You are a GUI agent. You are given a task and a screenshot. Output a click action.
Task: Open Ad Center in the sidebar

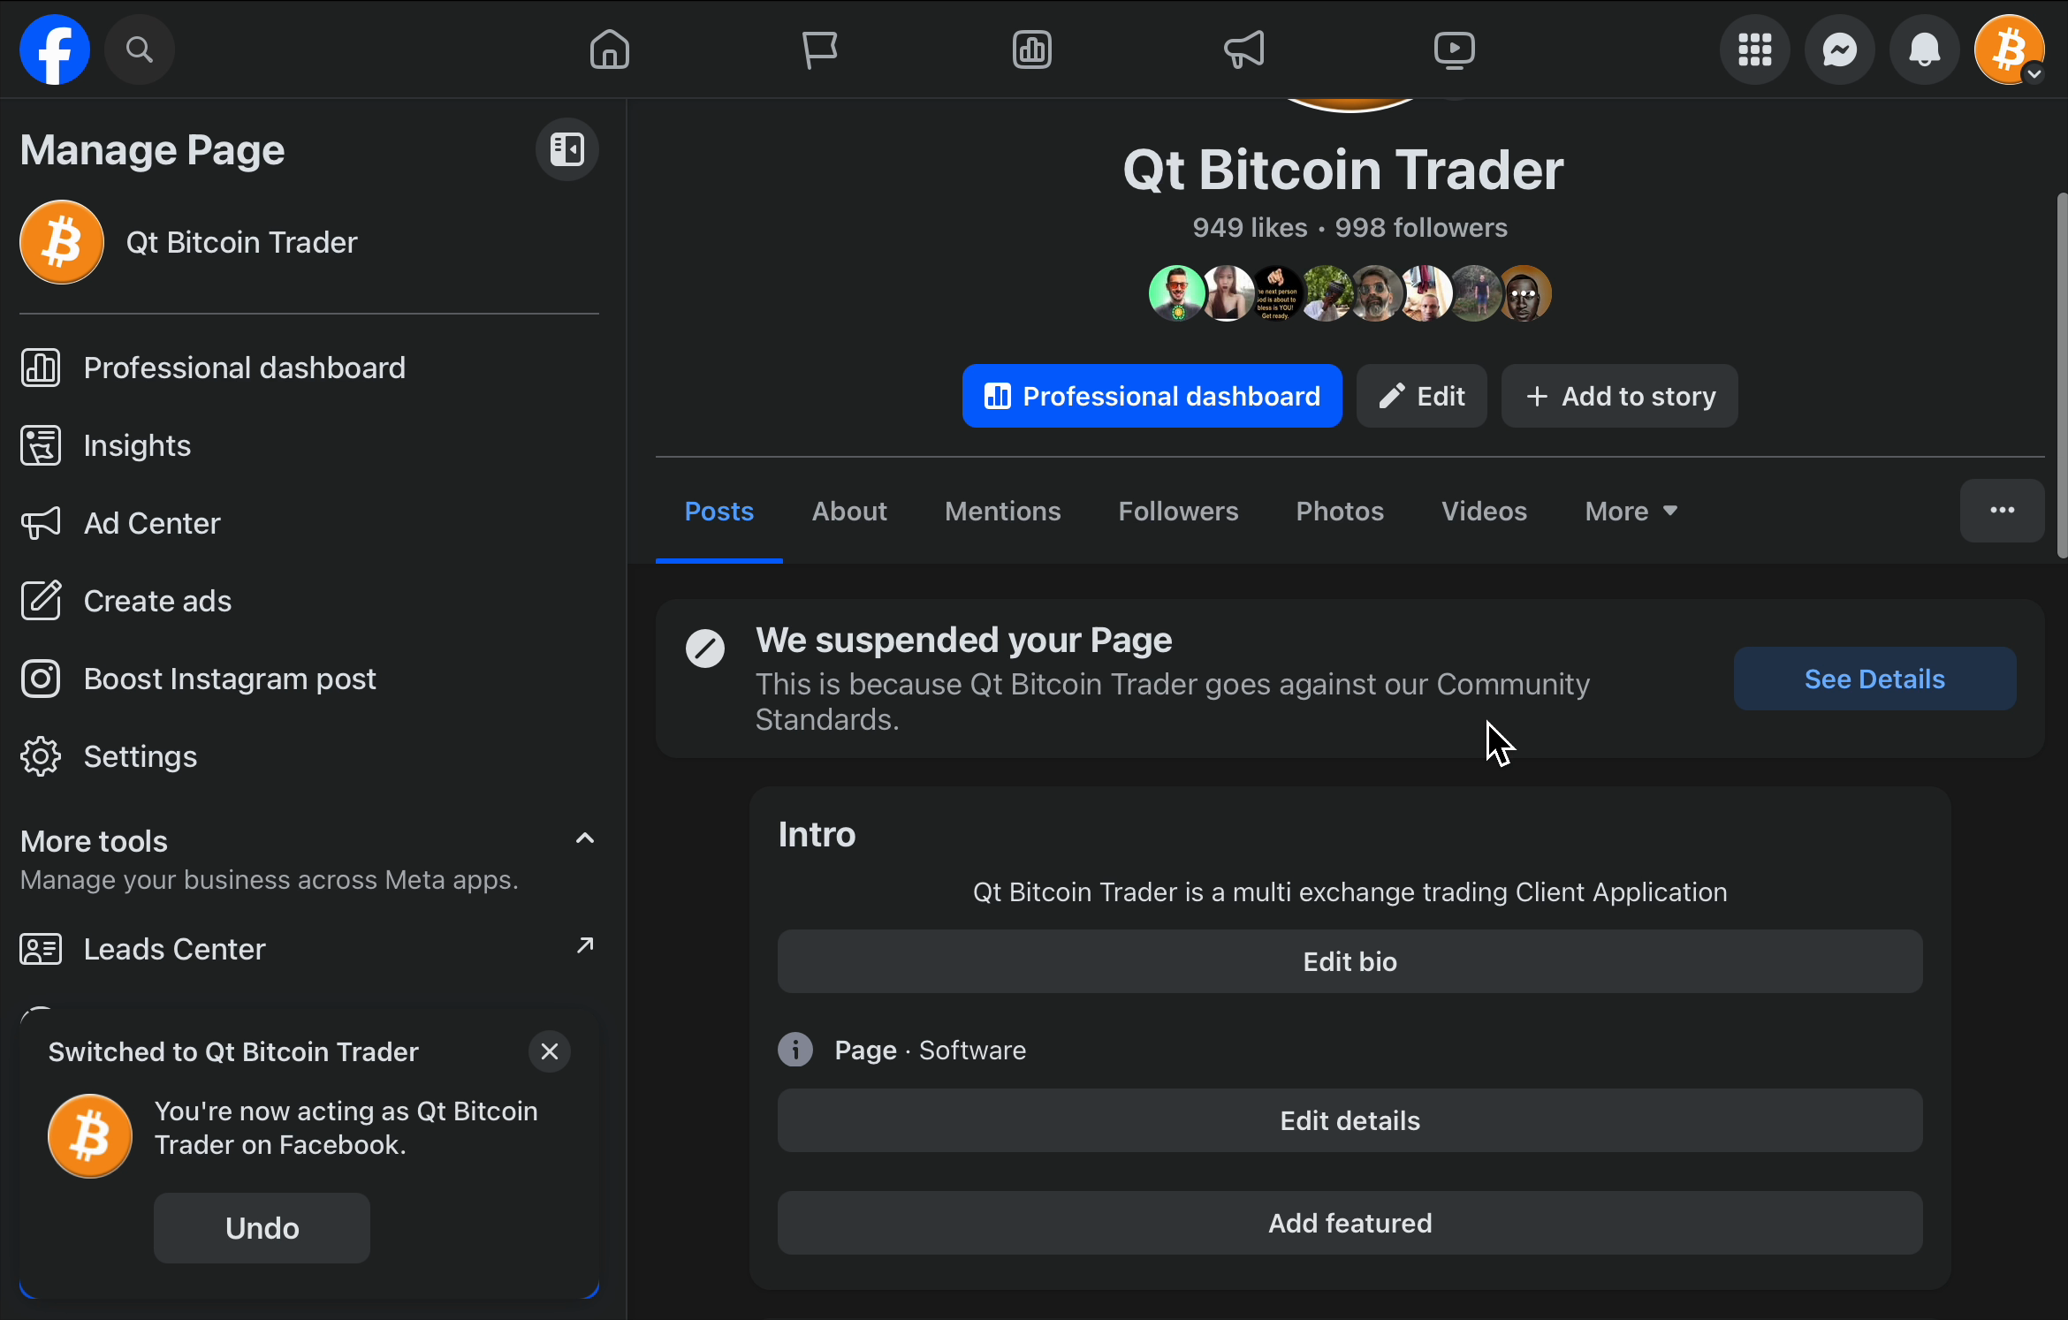(309, 523)
